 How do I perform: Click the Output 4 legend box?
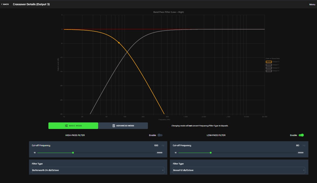(269, 71)
